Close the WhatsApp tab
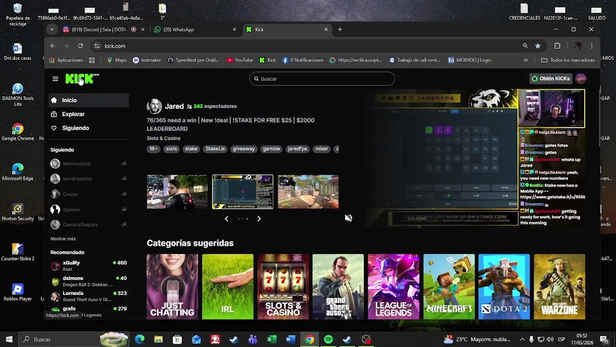Screen dimensions: 616x347 pos(234,29)
